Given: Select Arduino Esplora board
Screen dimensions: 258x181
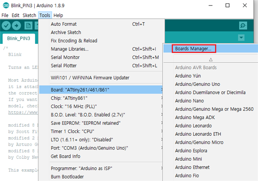Looking at the screenshot, I should 210,150.
